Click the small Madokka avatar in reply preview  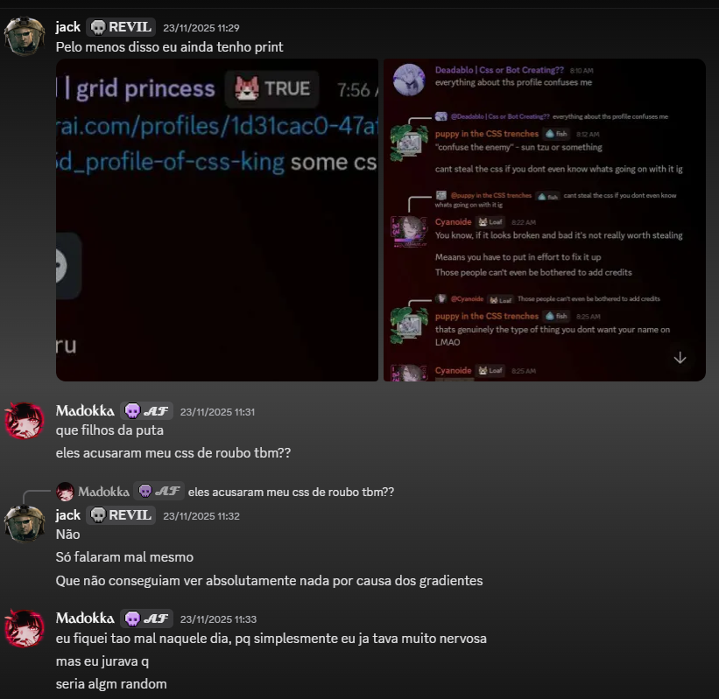point(65,492)
